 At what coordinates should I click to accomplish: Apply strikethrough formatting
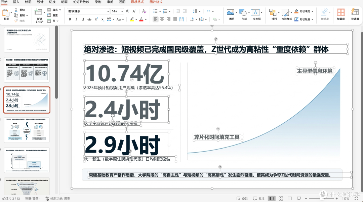(x=89, y=19)
